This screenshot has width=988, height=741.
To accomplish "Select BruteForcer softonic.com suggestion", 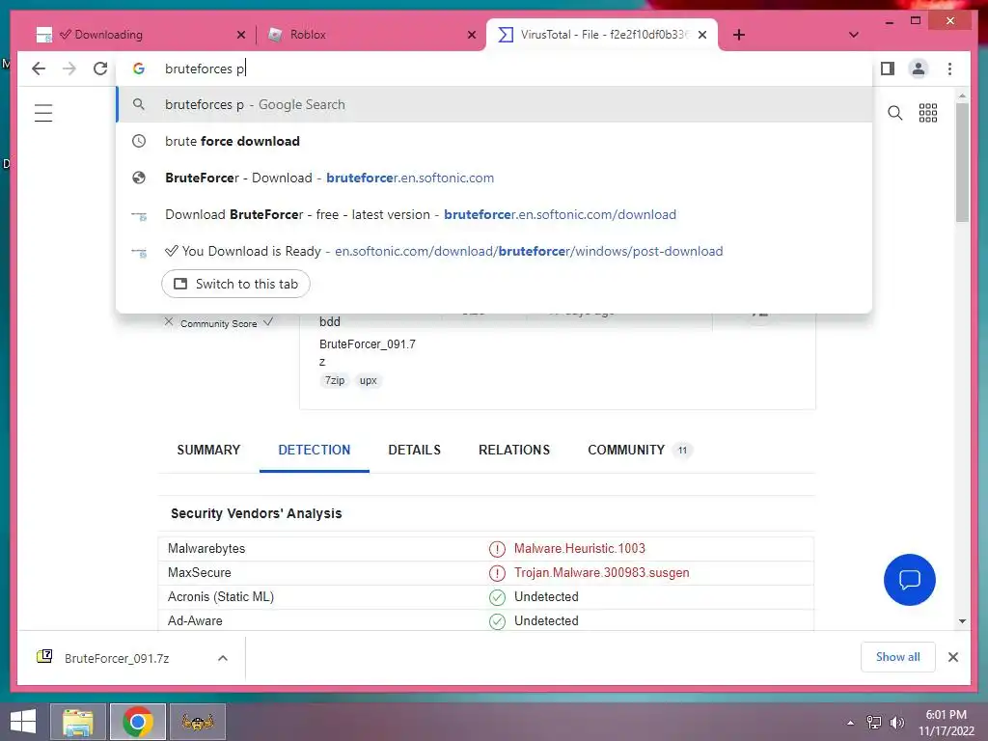I will click(x=494, y=178).
